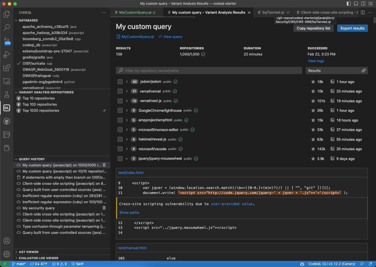Open the CodeQL extension in activity bar
376x267 pixels.
coord(6,108)
